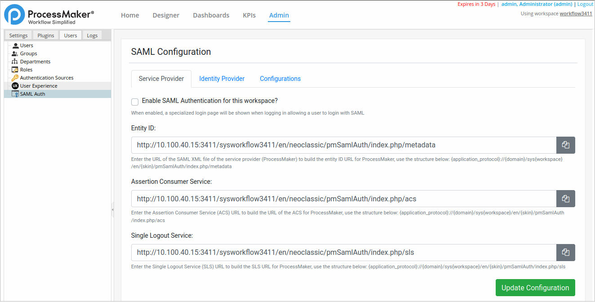Click the Departments hierarchy icon
Image resolution: width=595 pixels, height=302 pixels.
tap(15, 62)
